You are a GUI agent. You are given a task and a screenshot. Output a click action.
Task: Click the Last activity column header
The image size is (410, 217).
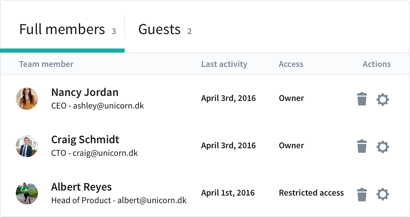click(224, 64)
